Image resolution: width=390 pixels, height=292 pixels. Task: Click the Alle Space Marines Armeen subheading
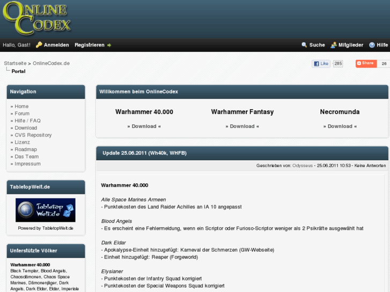click(134, 199)
